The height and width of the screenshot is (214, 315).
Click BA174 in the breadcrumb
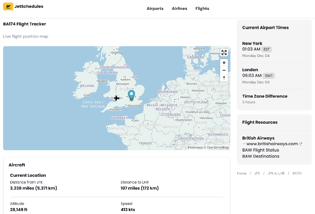(x=297, y=173)
